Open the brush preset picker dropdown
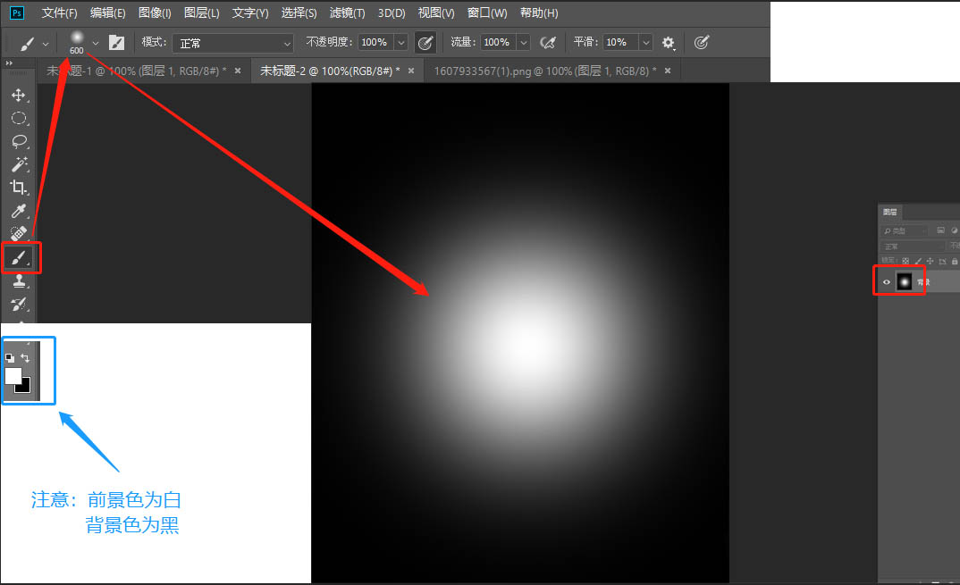The width and height of the screenshot is (960, 585). pos(95,42)
